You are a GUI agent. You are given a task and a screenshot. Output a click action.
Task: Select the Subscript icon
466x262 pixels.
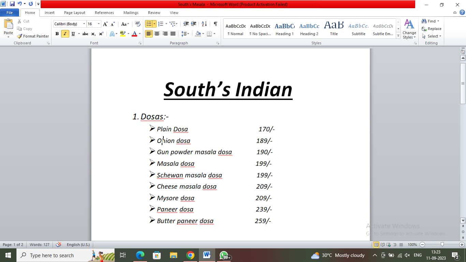[93, 34]
